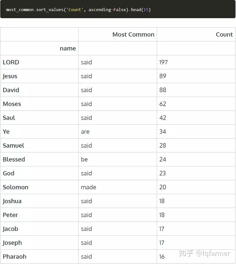Viewport: 236px width, 264px height.
Task: Select the Samuel row label
Action: (x=14, y=146)
